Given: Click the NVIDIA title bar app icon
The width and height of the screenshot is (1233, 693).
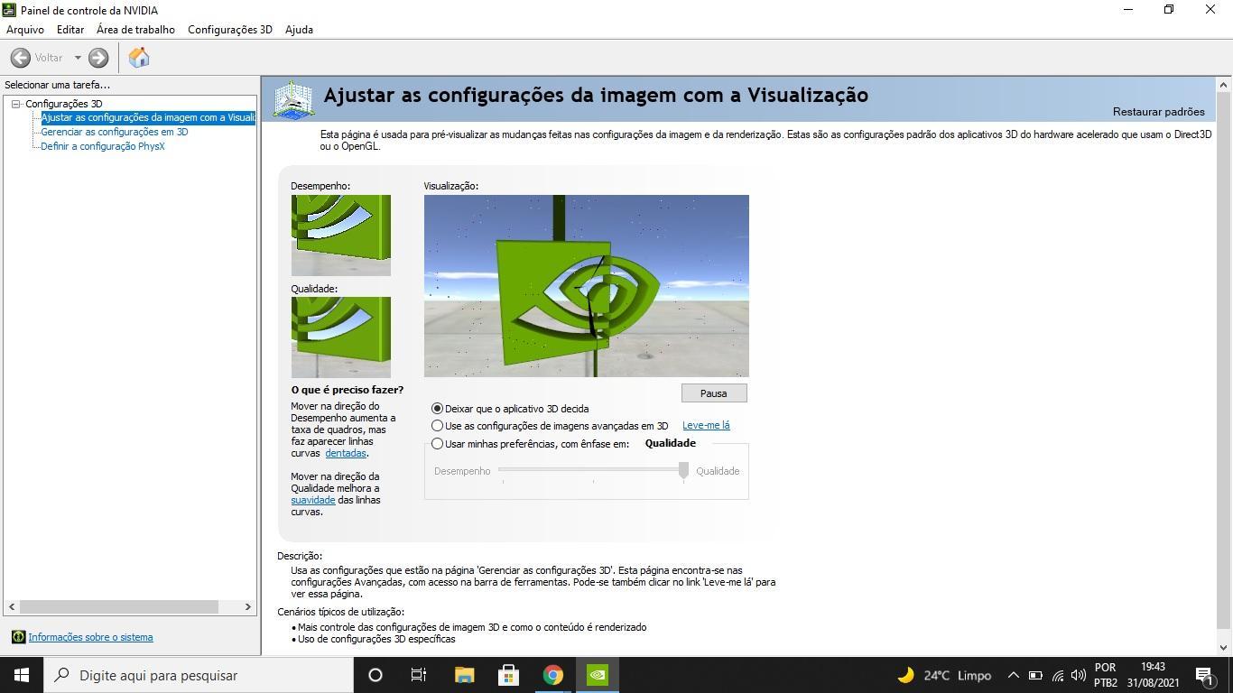Looking at the screenshot, I should [x=9, y=10].
